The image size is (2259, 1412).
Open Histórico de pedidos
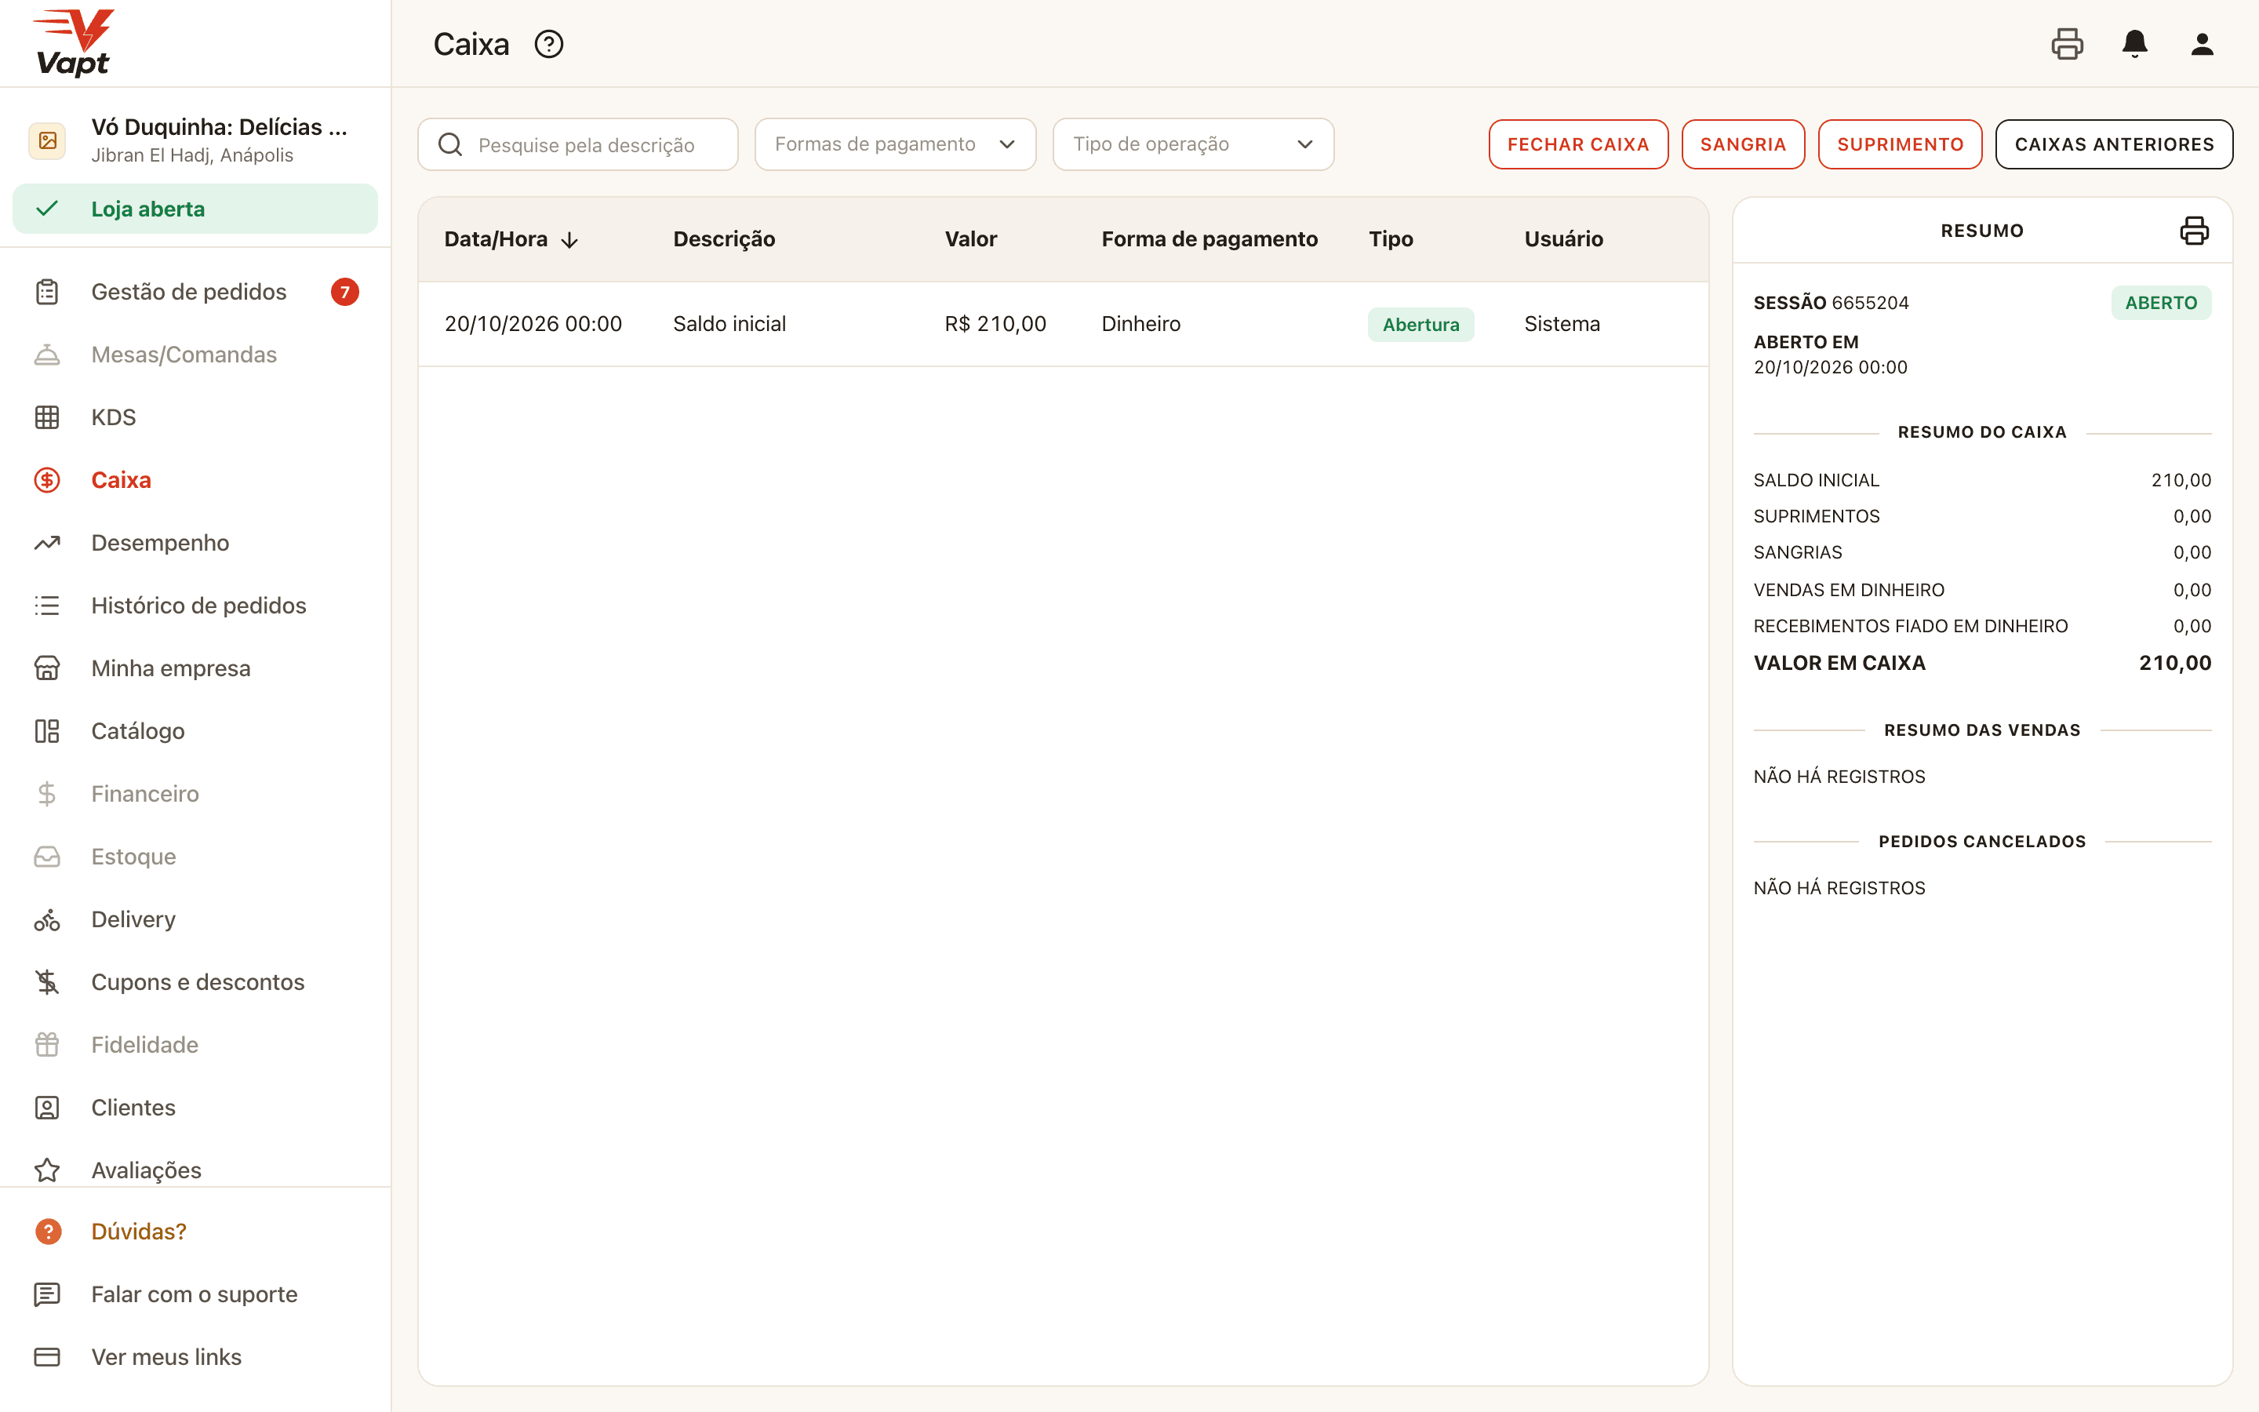tap(198, 605)
